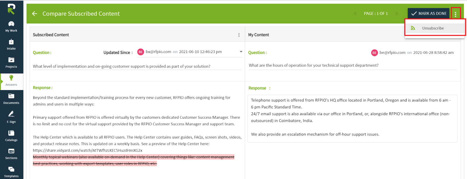Click '24/7 email support' sentence

(x=351, y=117)
